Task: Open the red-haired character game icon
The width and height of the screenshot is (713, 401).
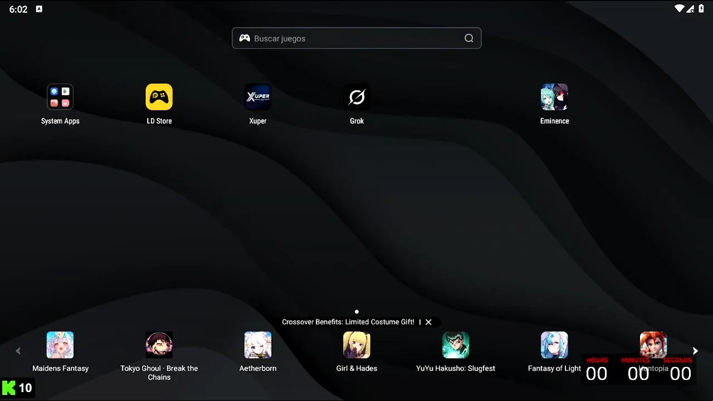Action: (x=653, y=345)
